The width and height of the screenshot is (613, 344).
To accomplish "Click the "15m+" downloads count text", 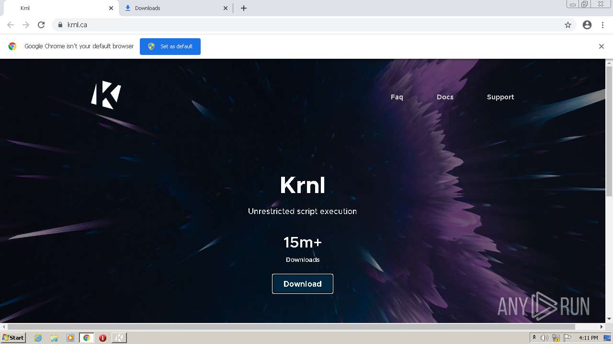I will [x=303, y=242].
